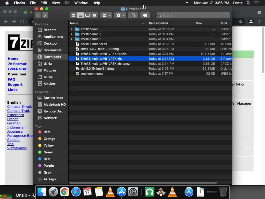This screenshot has width=265, height=199.
Task: Select your-mom.jpeg file
Action: pyautogui.click(x=150, y=73)
